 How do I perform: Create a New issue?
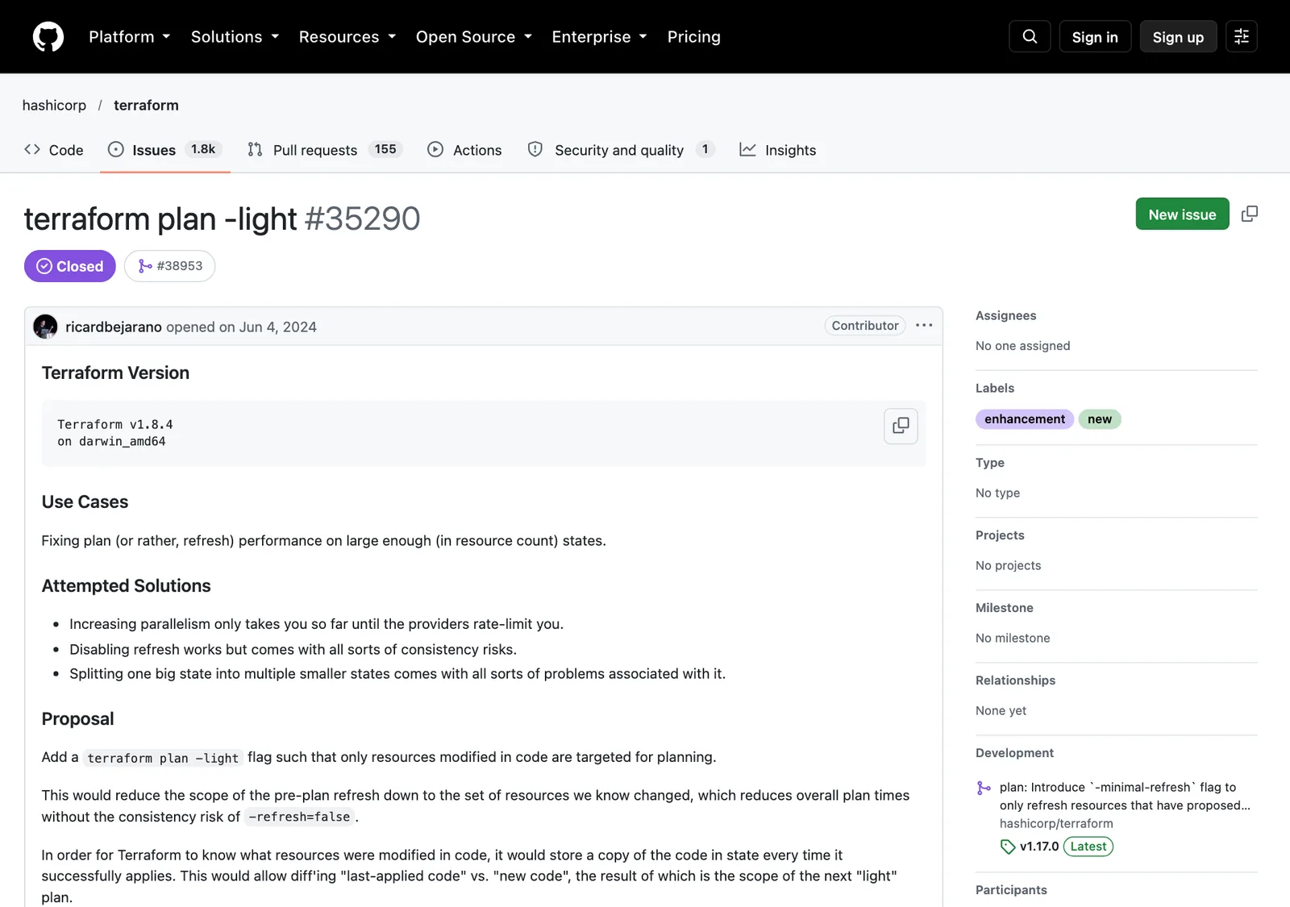click(x=1182, y=214)
